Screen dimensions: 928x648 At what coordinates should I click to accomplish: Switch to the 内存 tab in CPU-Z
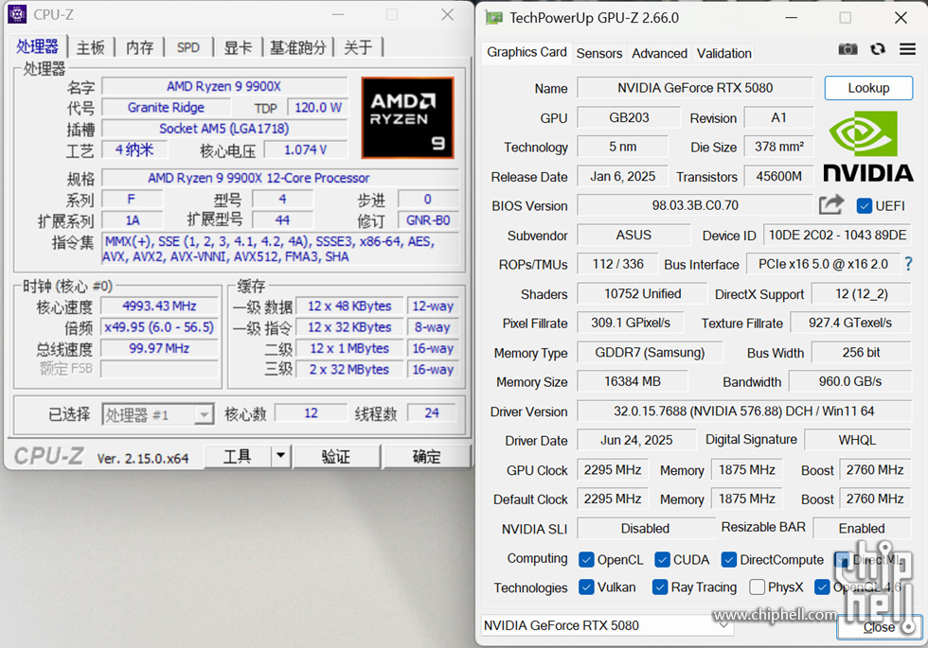[139, 47]
